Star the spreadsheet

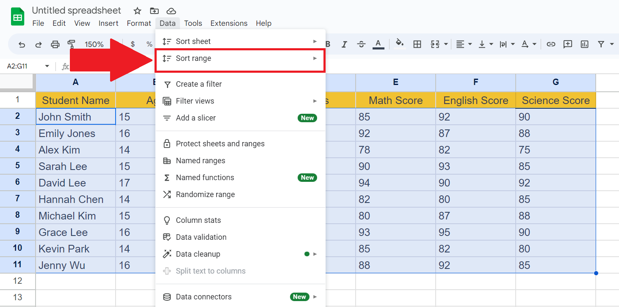137,11
